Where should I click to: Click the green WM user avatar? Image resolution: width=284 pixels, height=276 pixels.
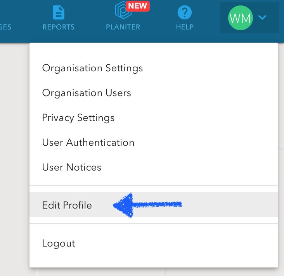[240, 18]
